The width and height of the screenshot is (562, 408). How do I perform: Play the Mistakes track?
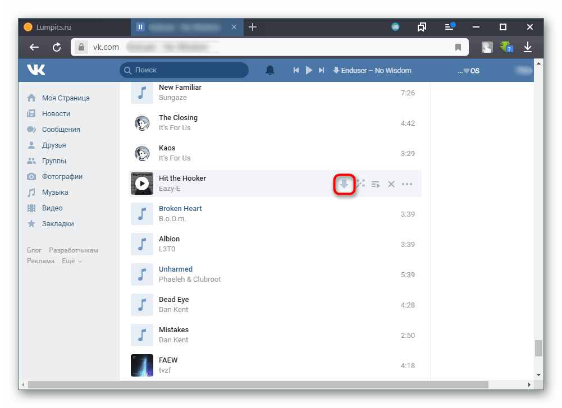click(142, 335)
